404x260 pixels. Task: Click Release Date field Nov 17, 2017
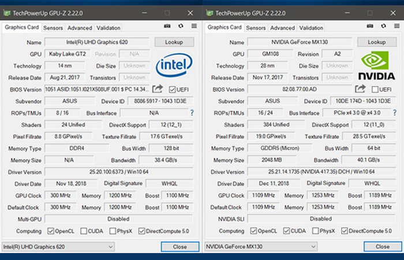pyautogui.click(x=267, y=77)
